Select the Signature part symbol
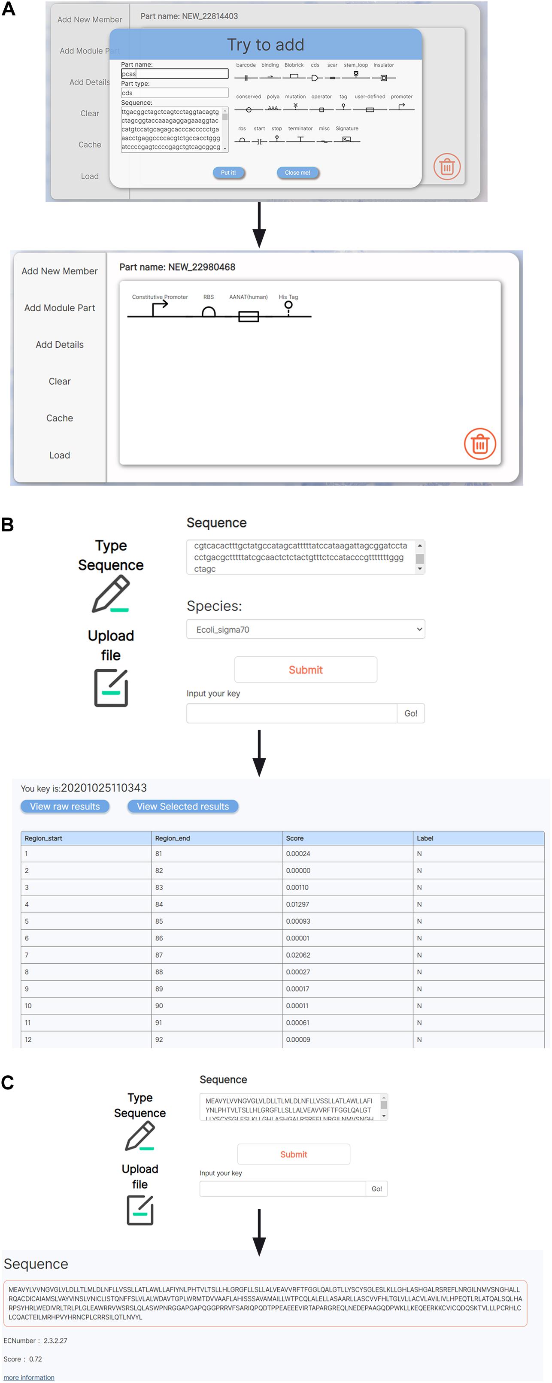The image size is (552, 1383). pyautogui.click(x=347, y=140)
